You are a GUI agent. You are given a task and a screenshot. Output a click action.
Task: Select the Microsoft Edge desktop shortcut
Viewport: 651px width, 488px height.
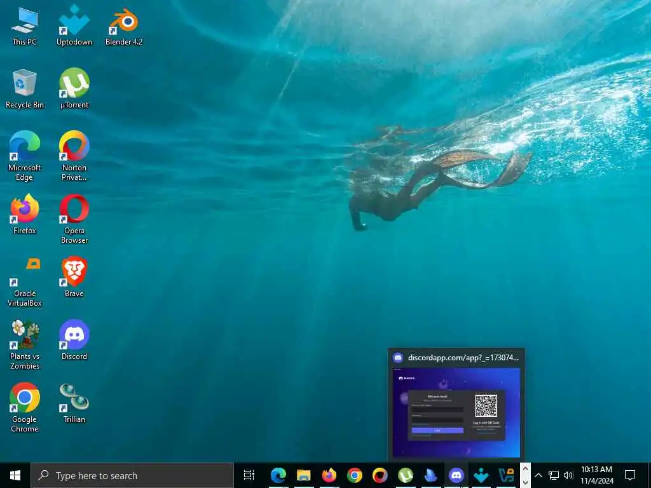point(25,156)
